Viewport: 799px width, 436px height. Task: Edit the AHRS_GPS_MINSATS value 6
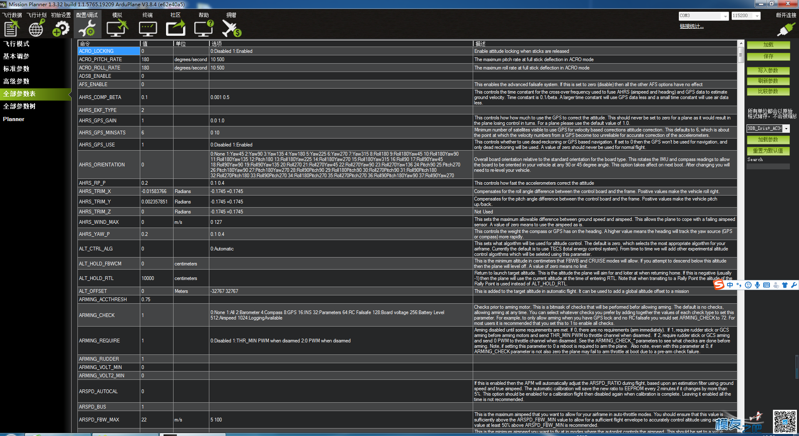tap(157, 133)
